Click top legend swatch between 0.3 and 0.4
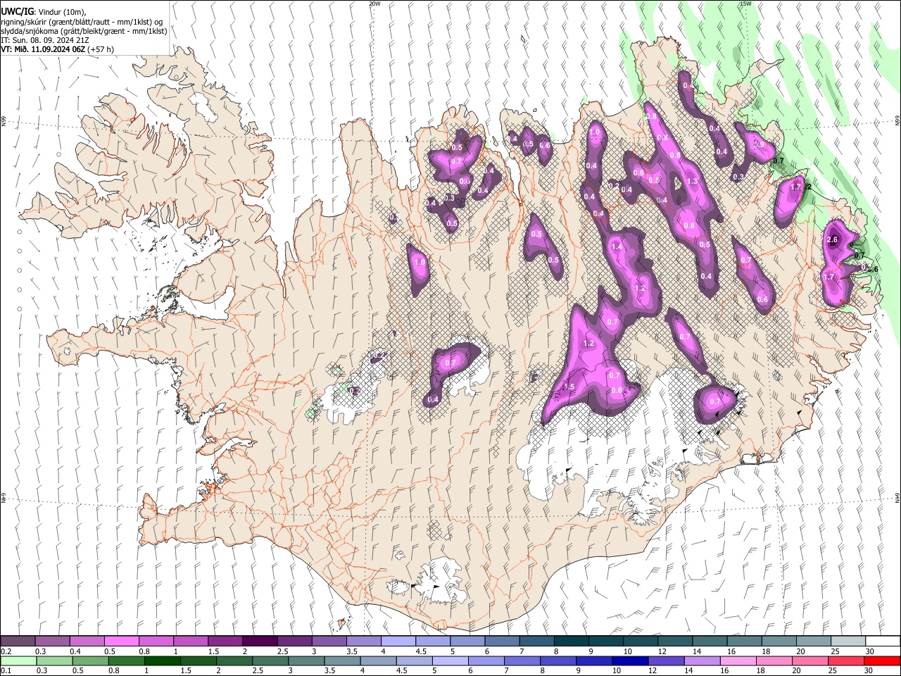The width and height of the screenshot is (901, 676). pyautogui.click(x=53, y=641)
